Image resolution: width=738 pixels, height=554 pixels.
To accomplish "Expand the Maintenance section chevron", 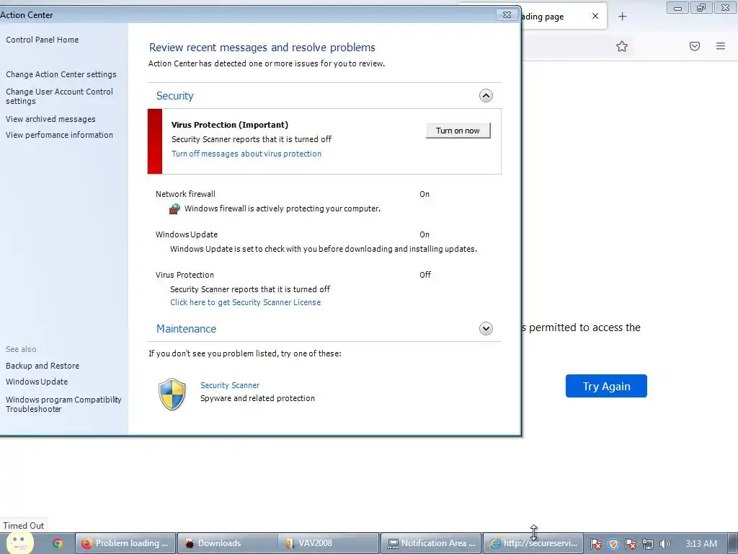I will point(486,328).
